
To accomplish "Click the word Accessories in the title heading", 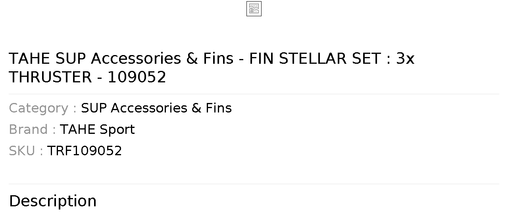I will [136, 59].
